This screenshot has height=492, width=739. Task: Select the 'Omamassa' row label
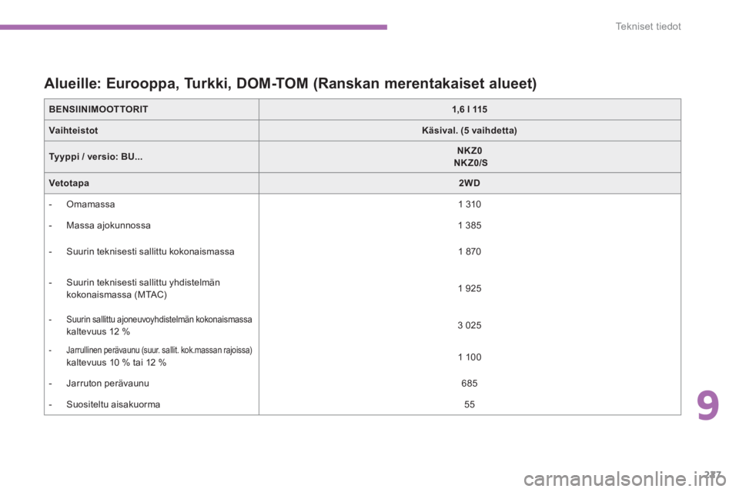(x=91, y=204)
